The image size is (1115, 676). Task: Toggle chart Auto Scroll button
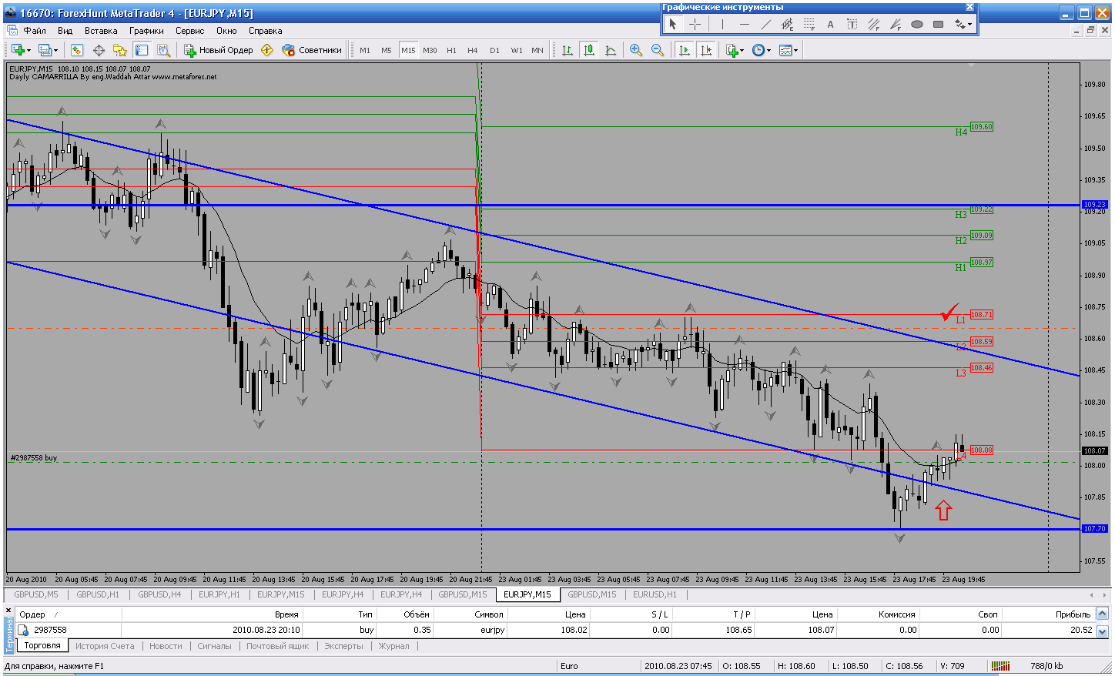(684, 50)
